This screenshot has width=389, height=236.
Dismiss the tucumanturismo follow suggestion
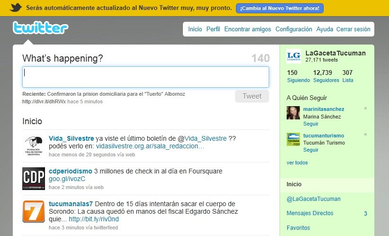[x=365, y=135]
